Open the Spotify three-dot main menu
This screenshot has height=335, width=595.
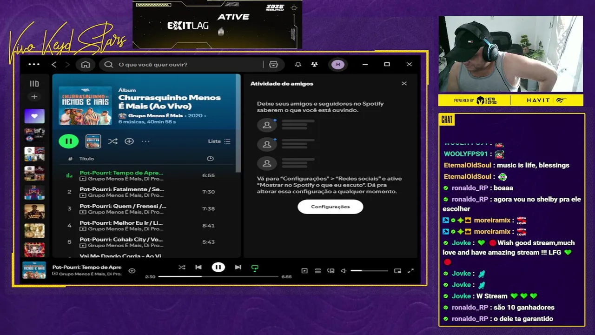tap(34, 65)
